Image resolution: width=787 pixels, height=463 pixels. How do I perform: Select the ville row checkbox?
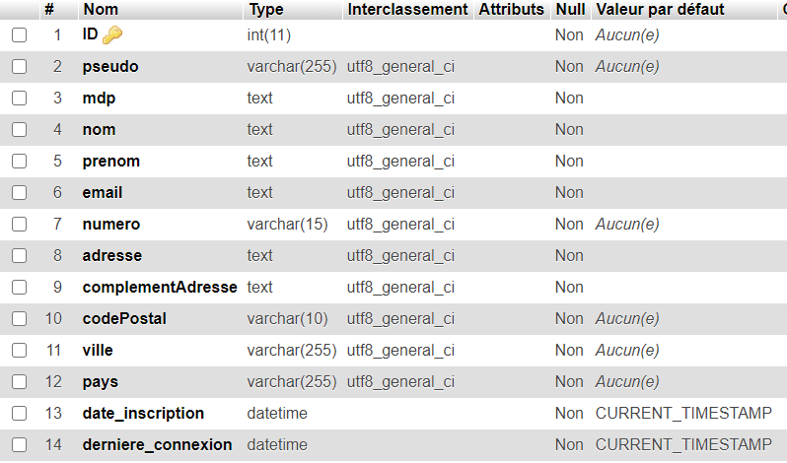pos(19,351)
